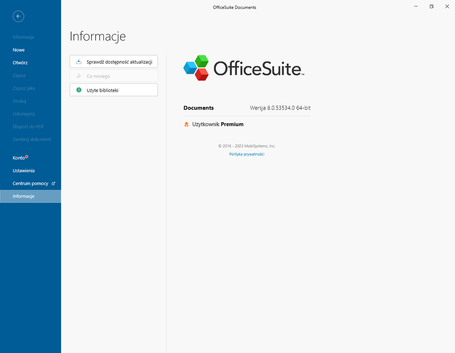Click Eksport do PDF entry
The width and height of the screenshot is (455, 353).
(30, 126)
